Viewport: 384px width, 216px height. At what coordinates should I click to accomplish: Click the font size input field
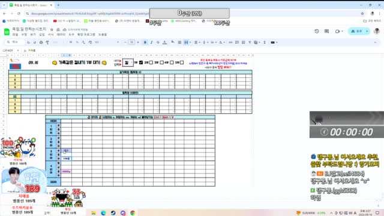[131, 43]
